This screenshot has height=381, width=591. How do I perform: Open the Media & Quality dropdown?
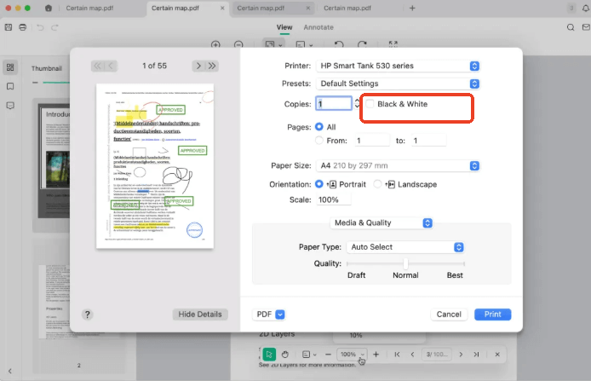[x=381, y=222]
